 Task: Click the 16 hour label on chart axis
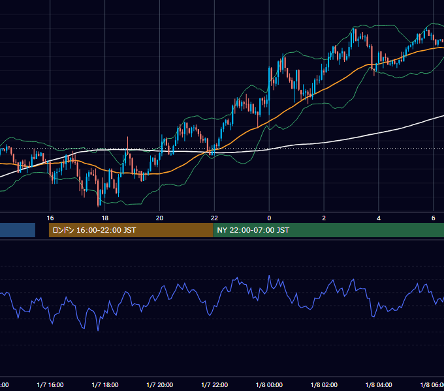tap(50, 218)
